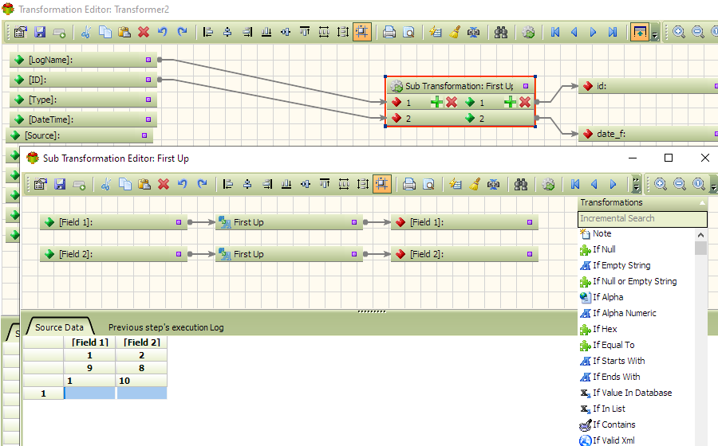This screenshot has width=718, height=446.
Task: Click the [Field 1] column header
Action: click(89, 342)
